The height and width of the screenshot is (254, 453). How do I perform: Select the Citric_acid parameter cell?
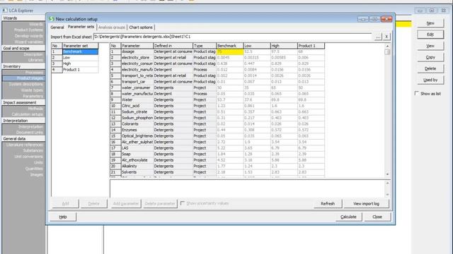pos(137,106)
